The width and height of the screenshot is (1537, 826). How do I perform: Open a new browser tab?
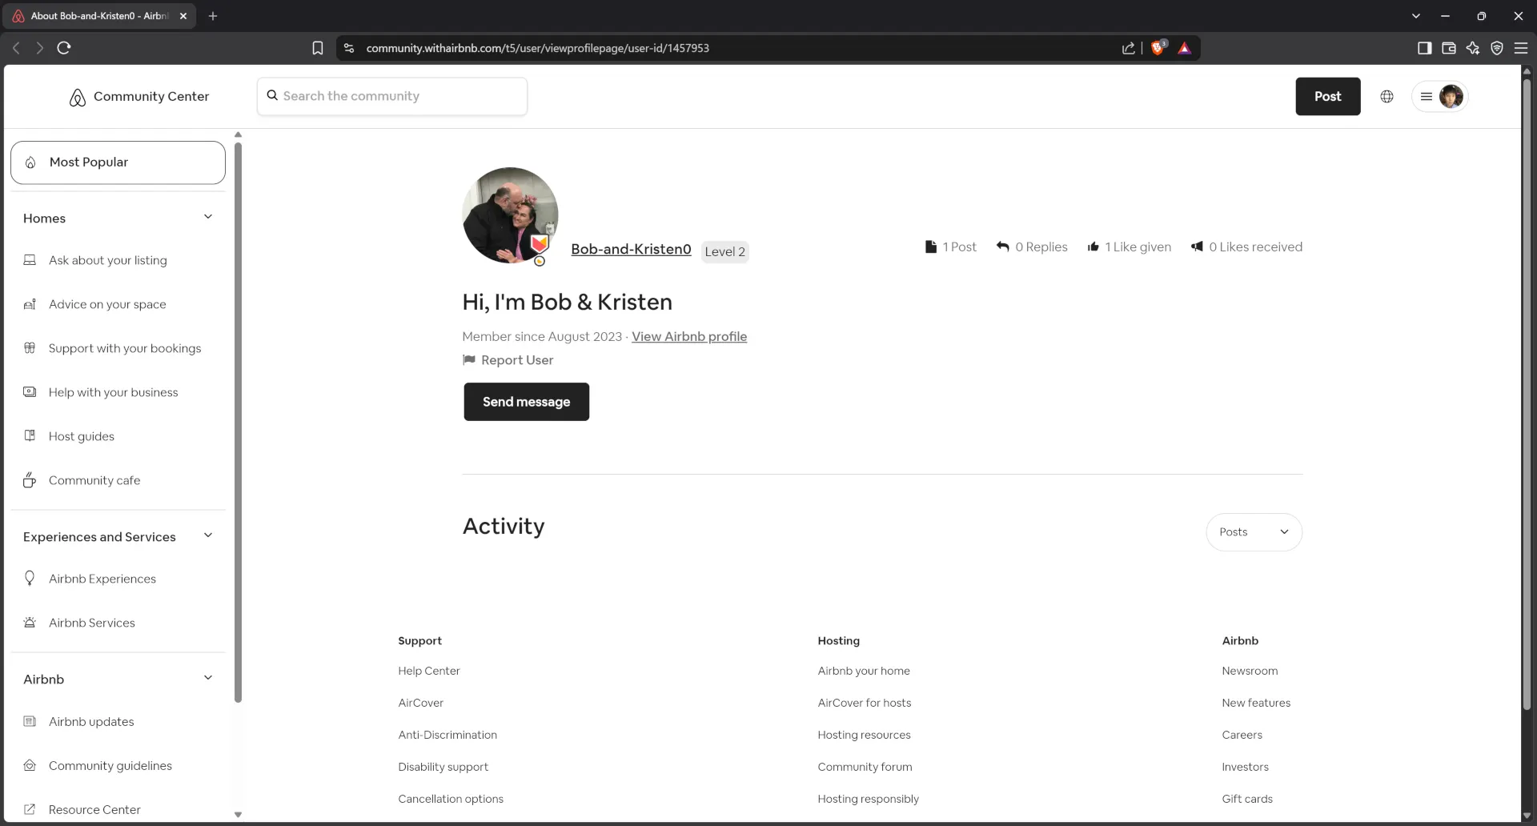click(213, 16)
